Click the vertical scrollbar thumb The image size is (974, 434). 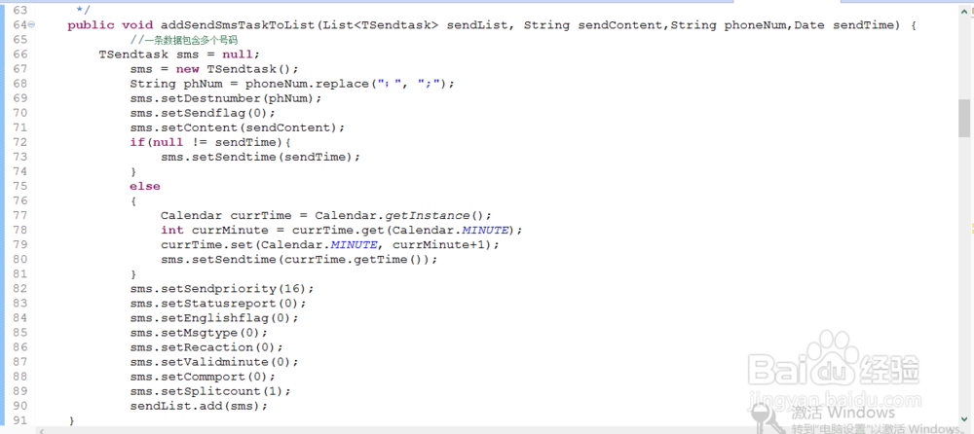pyautogui.click(x=964, y=118)
